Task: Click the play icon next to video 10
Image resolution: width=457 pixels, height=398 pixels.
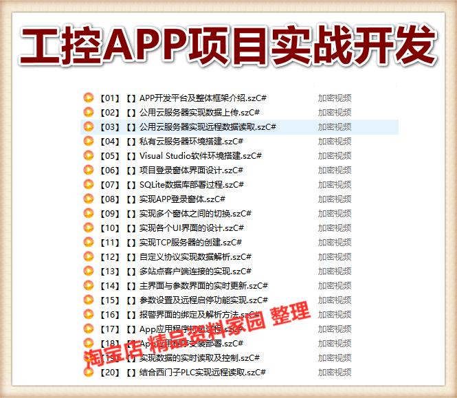Action: pos(89,228)
